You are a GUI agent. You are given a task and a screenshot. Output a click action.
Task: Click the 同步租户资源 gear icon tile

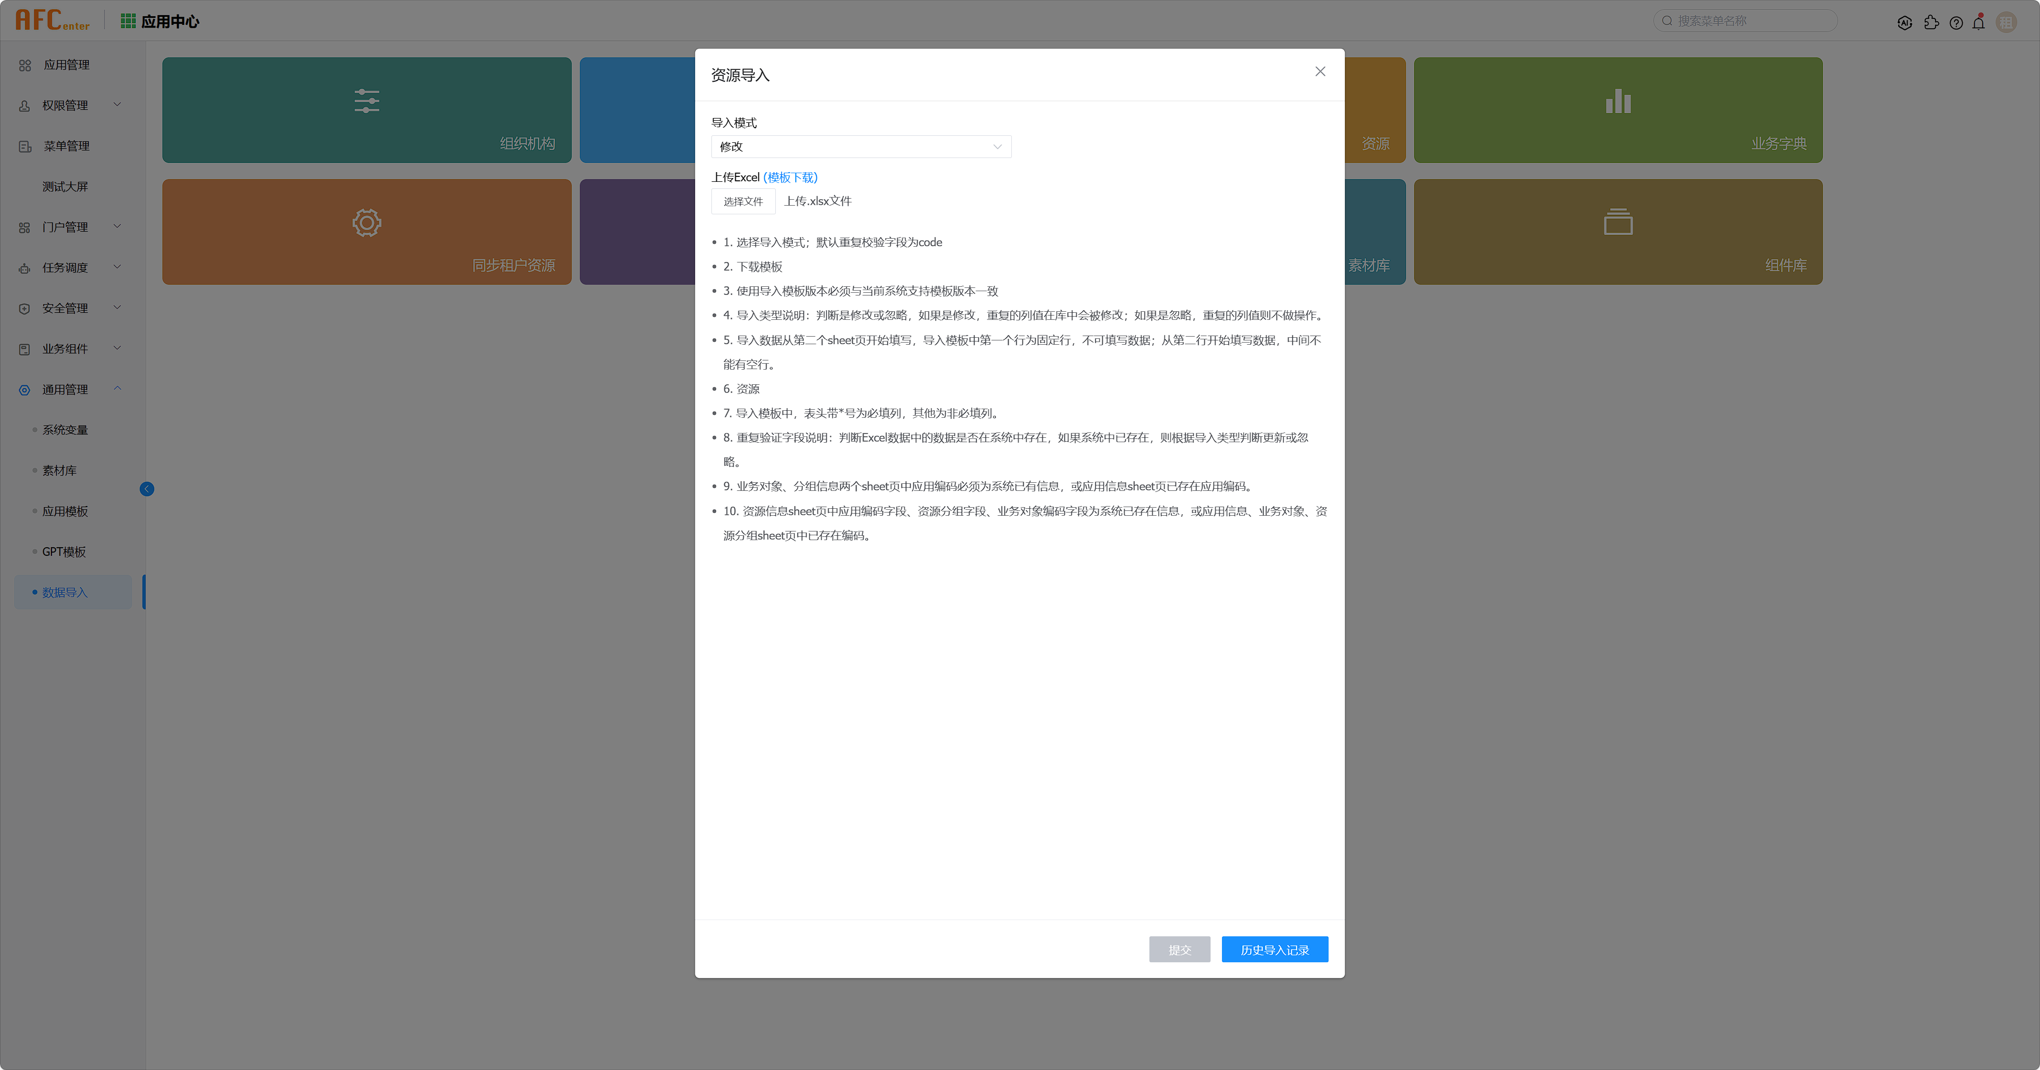pyautogui.click(x=367, y=231)
